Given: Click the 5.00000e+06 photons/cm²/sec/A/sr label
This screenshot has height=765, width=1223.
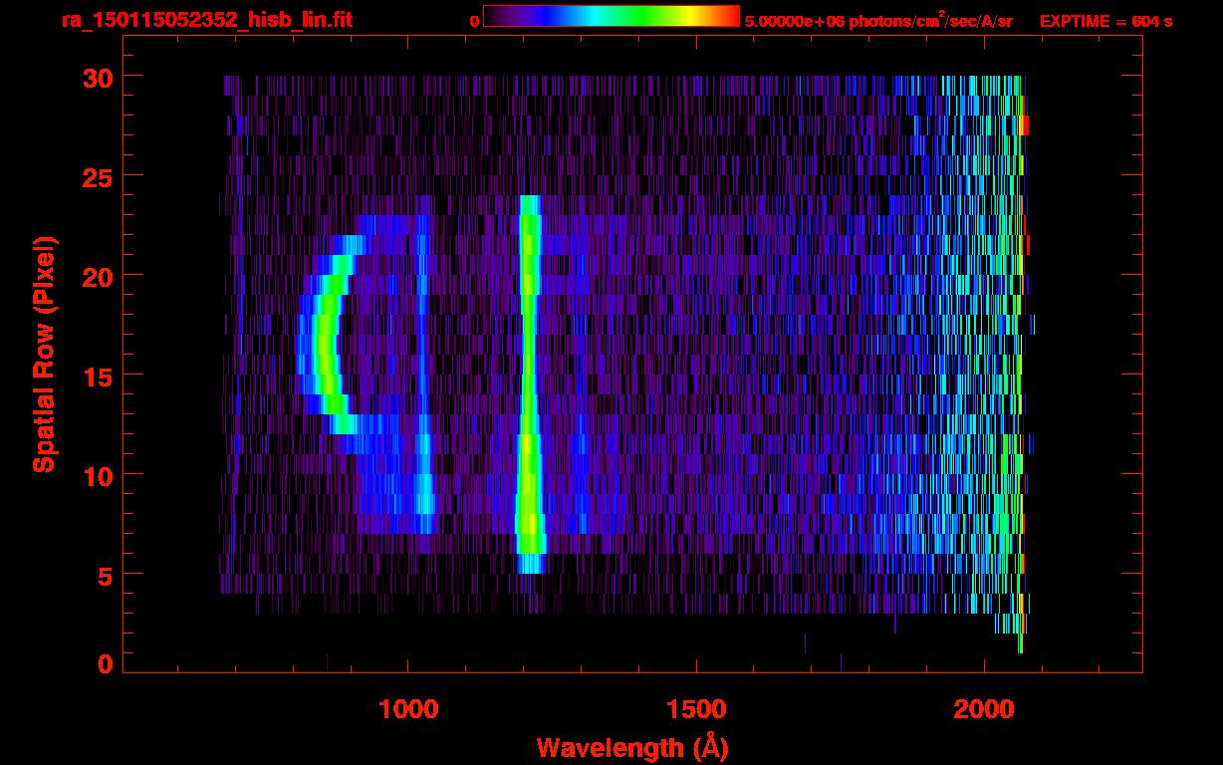Looking at the screenshot, I should (878, 20).
